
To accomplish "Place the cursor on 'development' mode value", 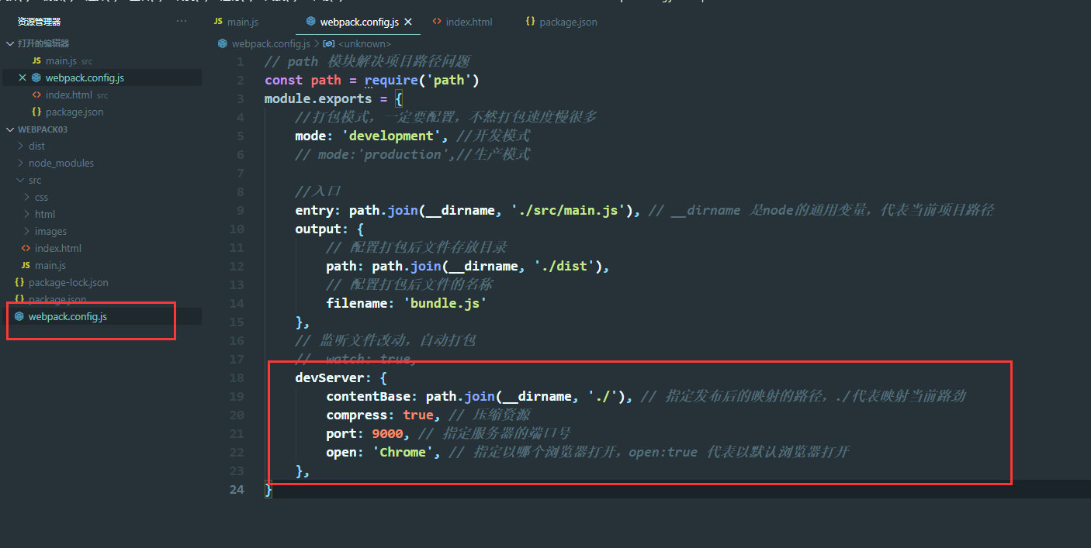I will (x=392, y=136).
